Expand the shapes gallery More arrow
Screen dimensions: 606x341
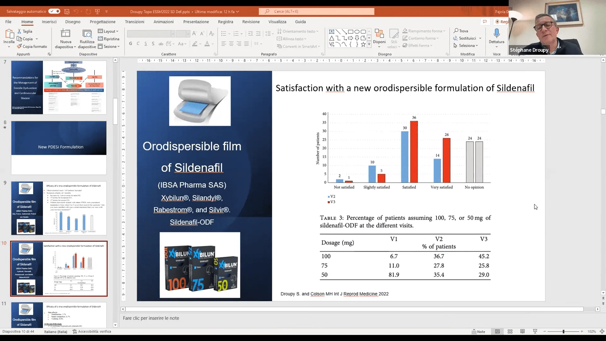click(x=369, y=45)
